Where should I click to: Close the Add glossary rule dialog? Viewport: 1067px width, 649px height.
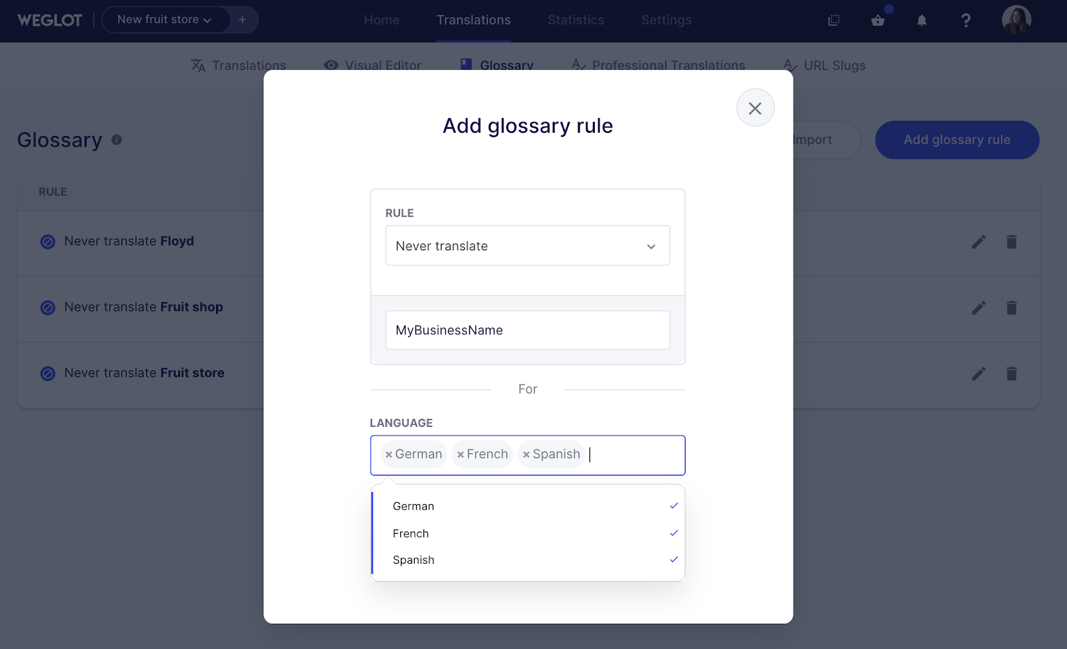tap(755, 108)
